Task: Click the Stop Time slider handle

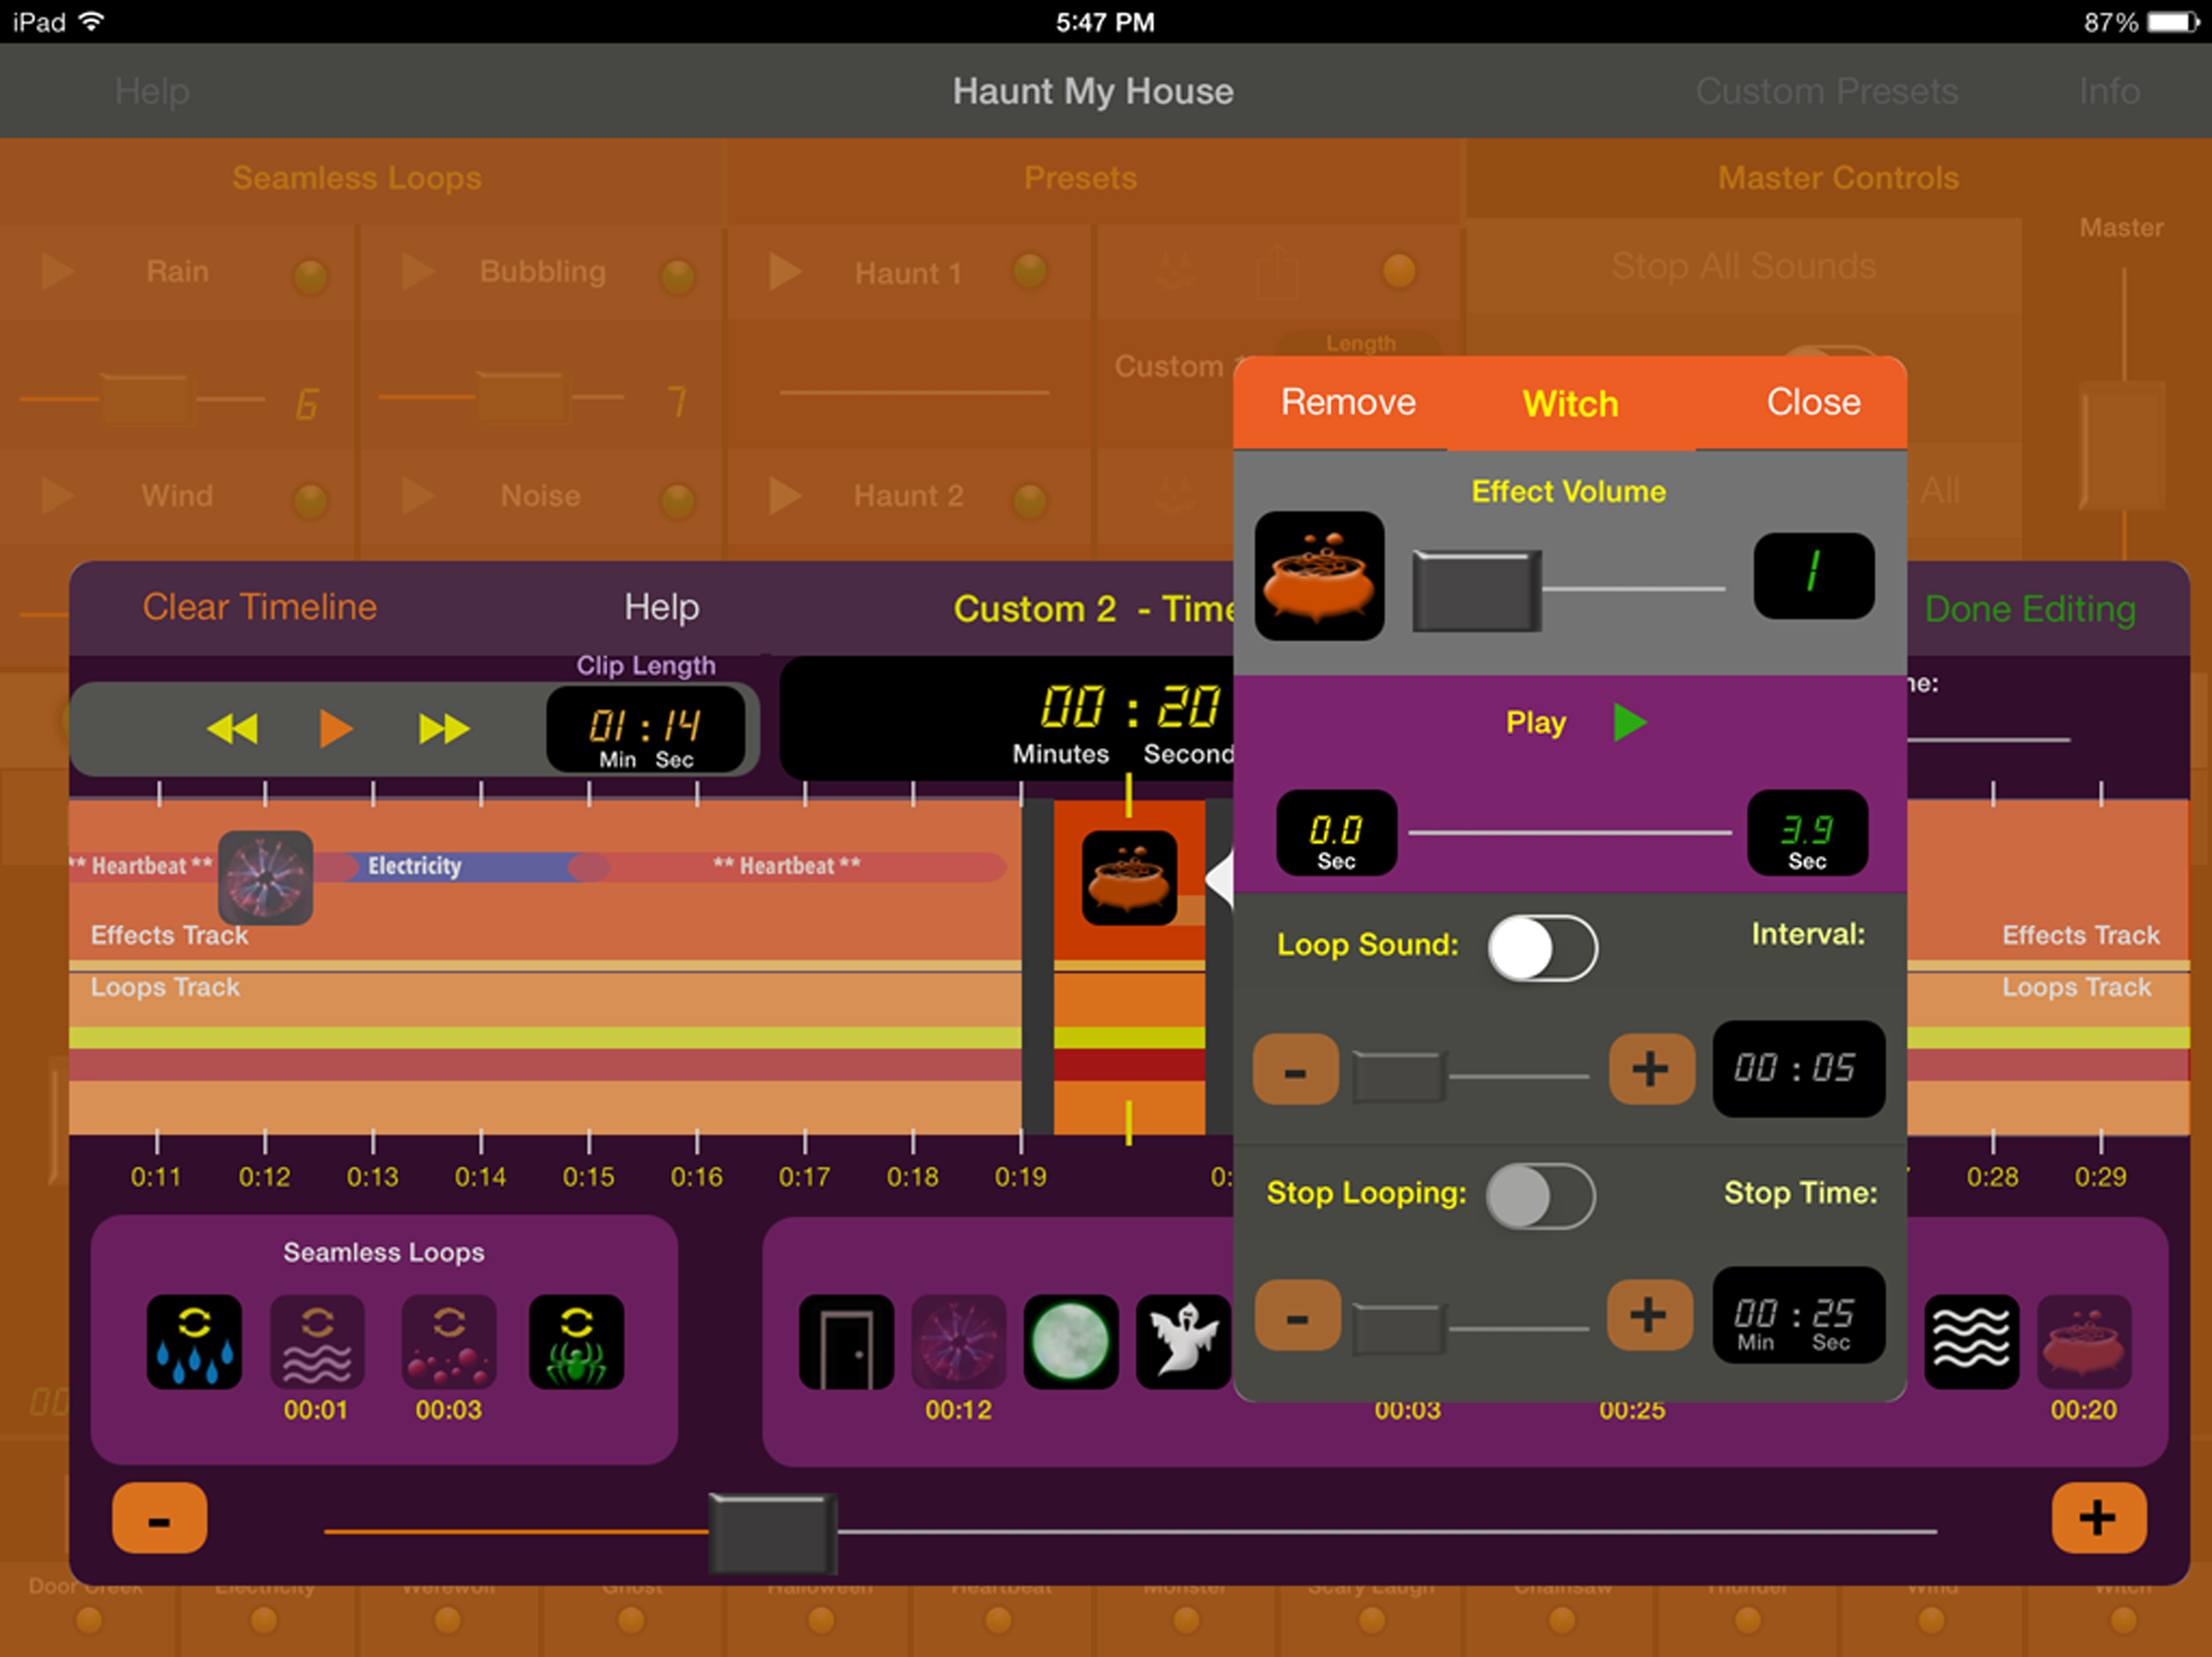Action: coord(1398,1329)
